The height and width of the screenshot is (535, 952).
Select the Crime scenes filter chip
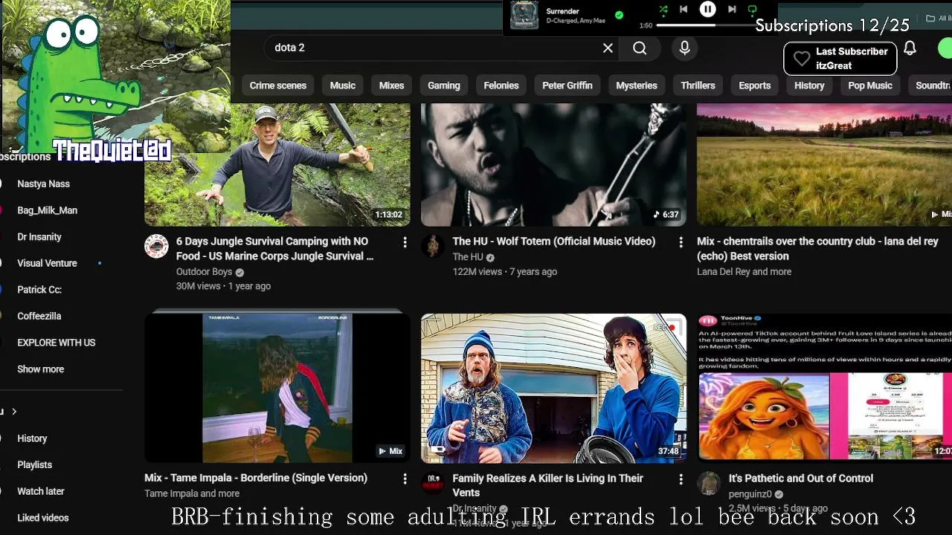pos(278,85)
